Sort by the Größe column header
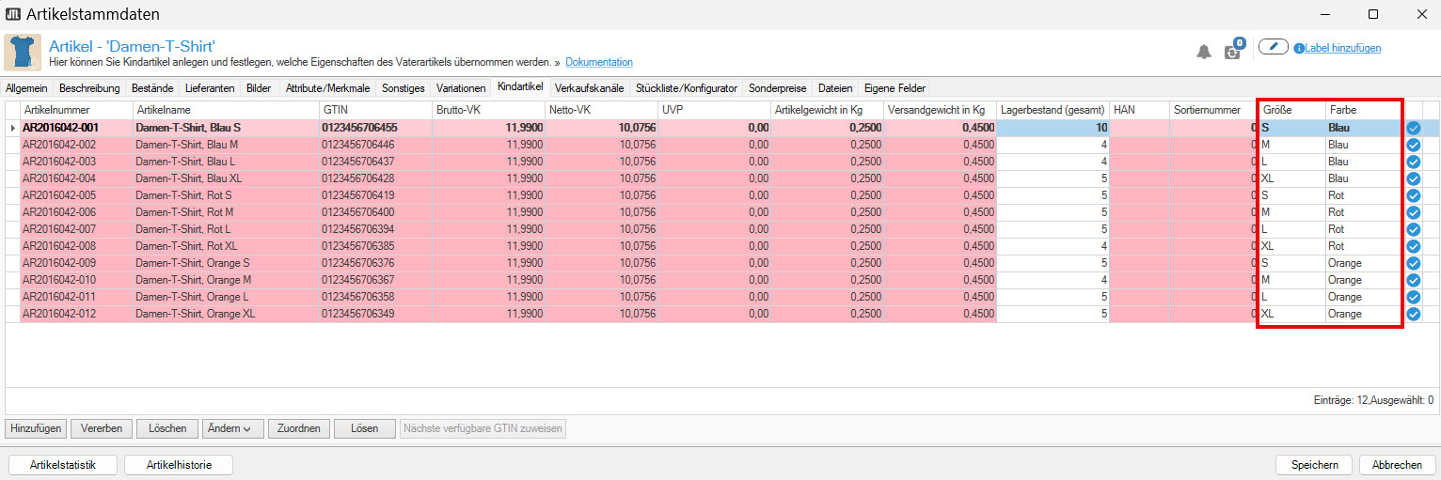1441x480 pixels. (1291, 110)
